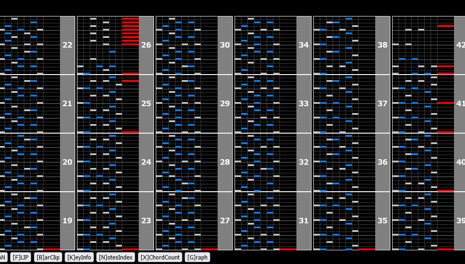Click the [F]LIP button
Viewport: 465px width, 264px height.
21,257
